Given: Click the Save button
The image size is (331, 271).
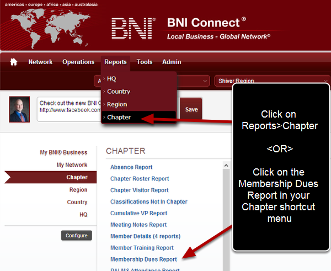Looking at the screenshot, I should 191,109.
